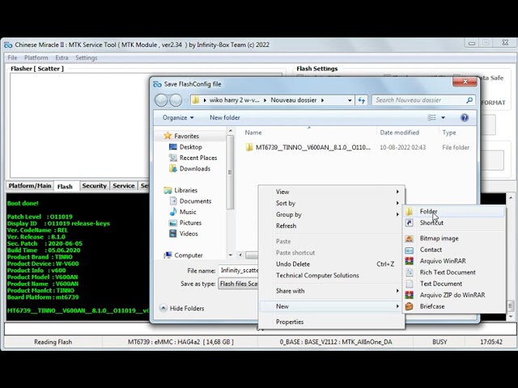
Task: Open Extra menu in Chinese Miracle window
Action: (x=62, y=57)
